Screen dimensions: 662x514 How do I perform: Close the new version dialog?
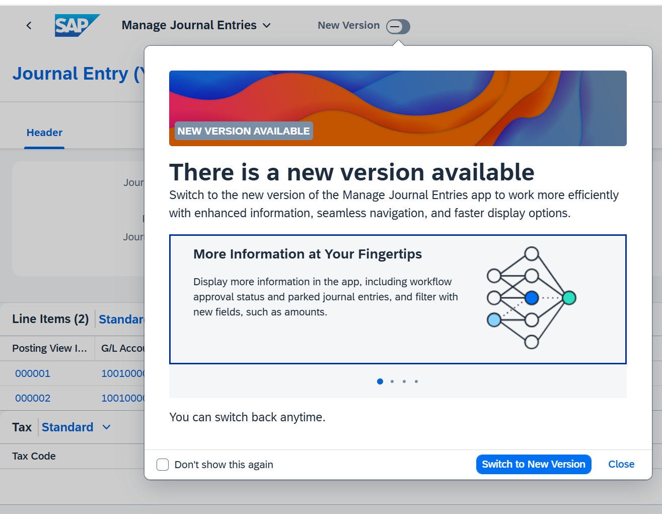click(x=621, y=464)
